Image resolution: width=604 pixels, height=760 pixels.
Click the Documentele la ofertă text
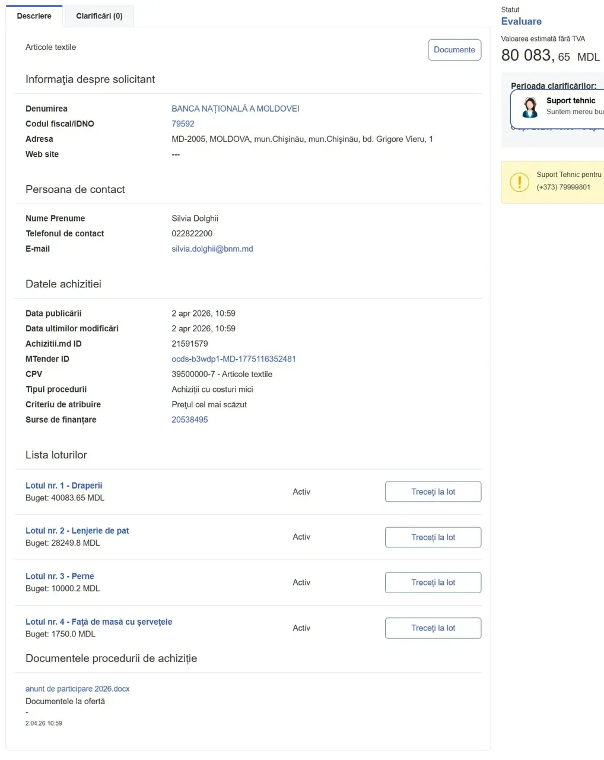[x=65, y=701]
